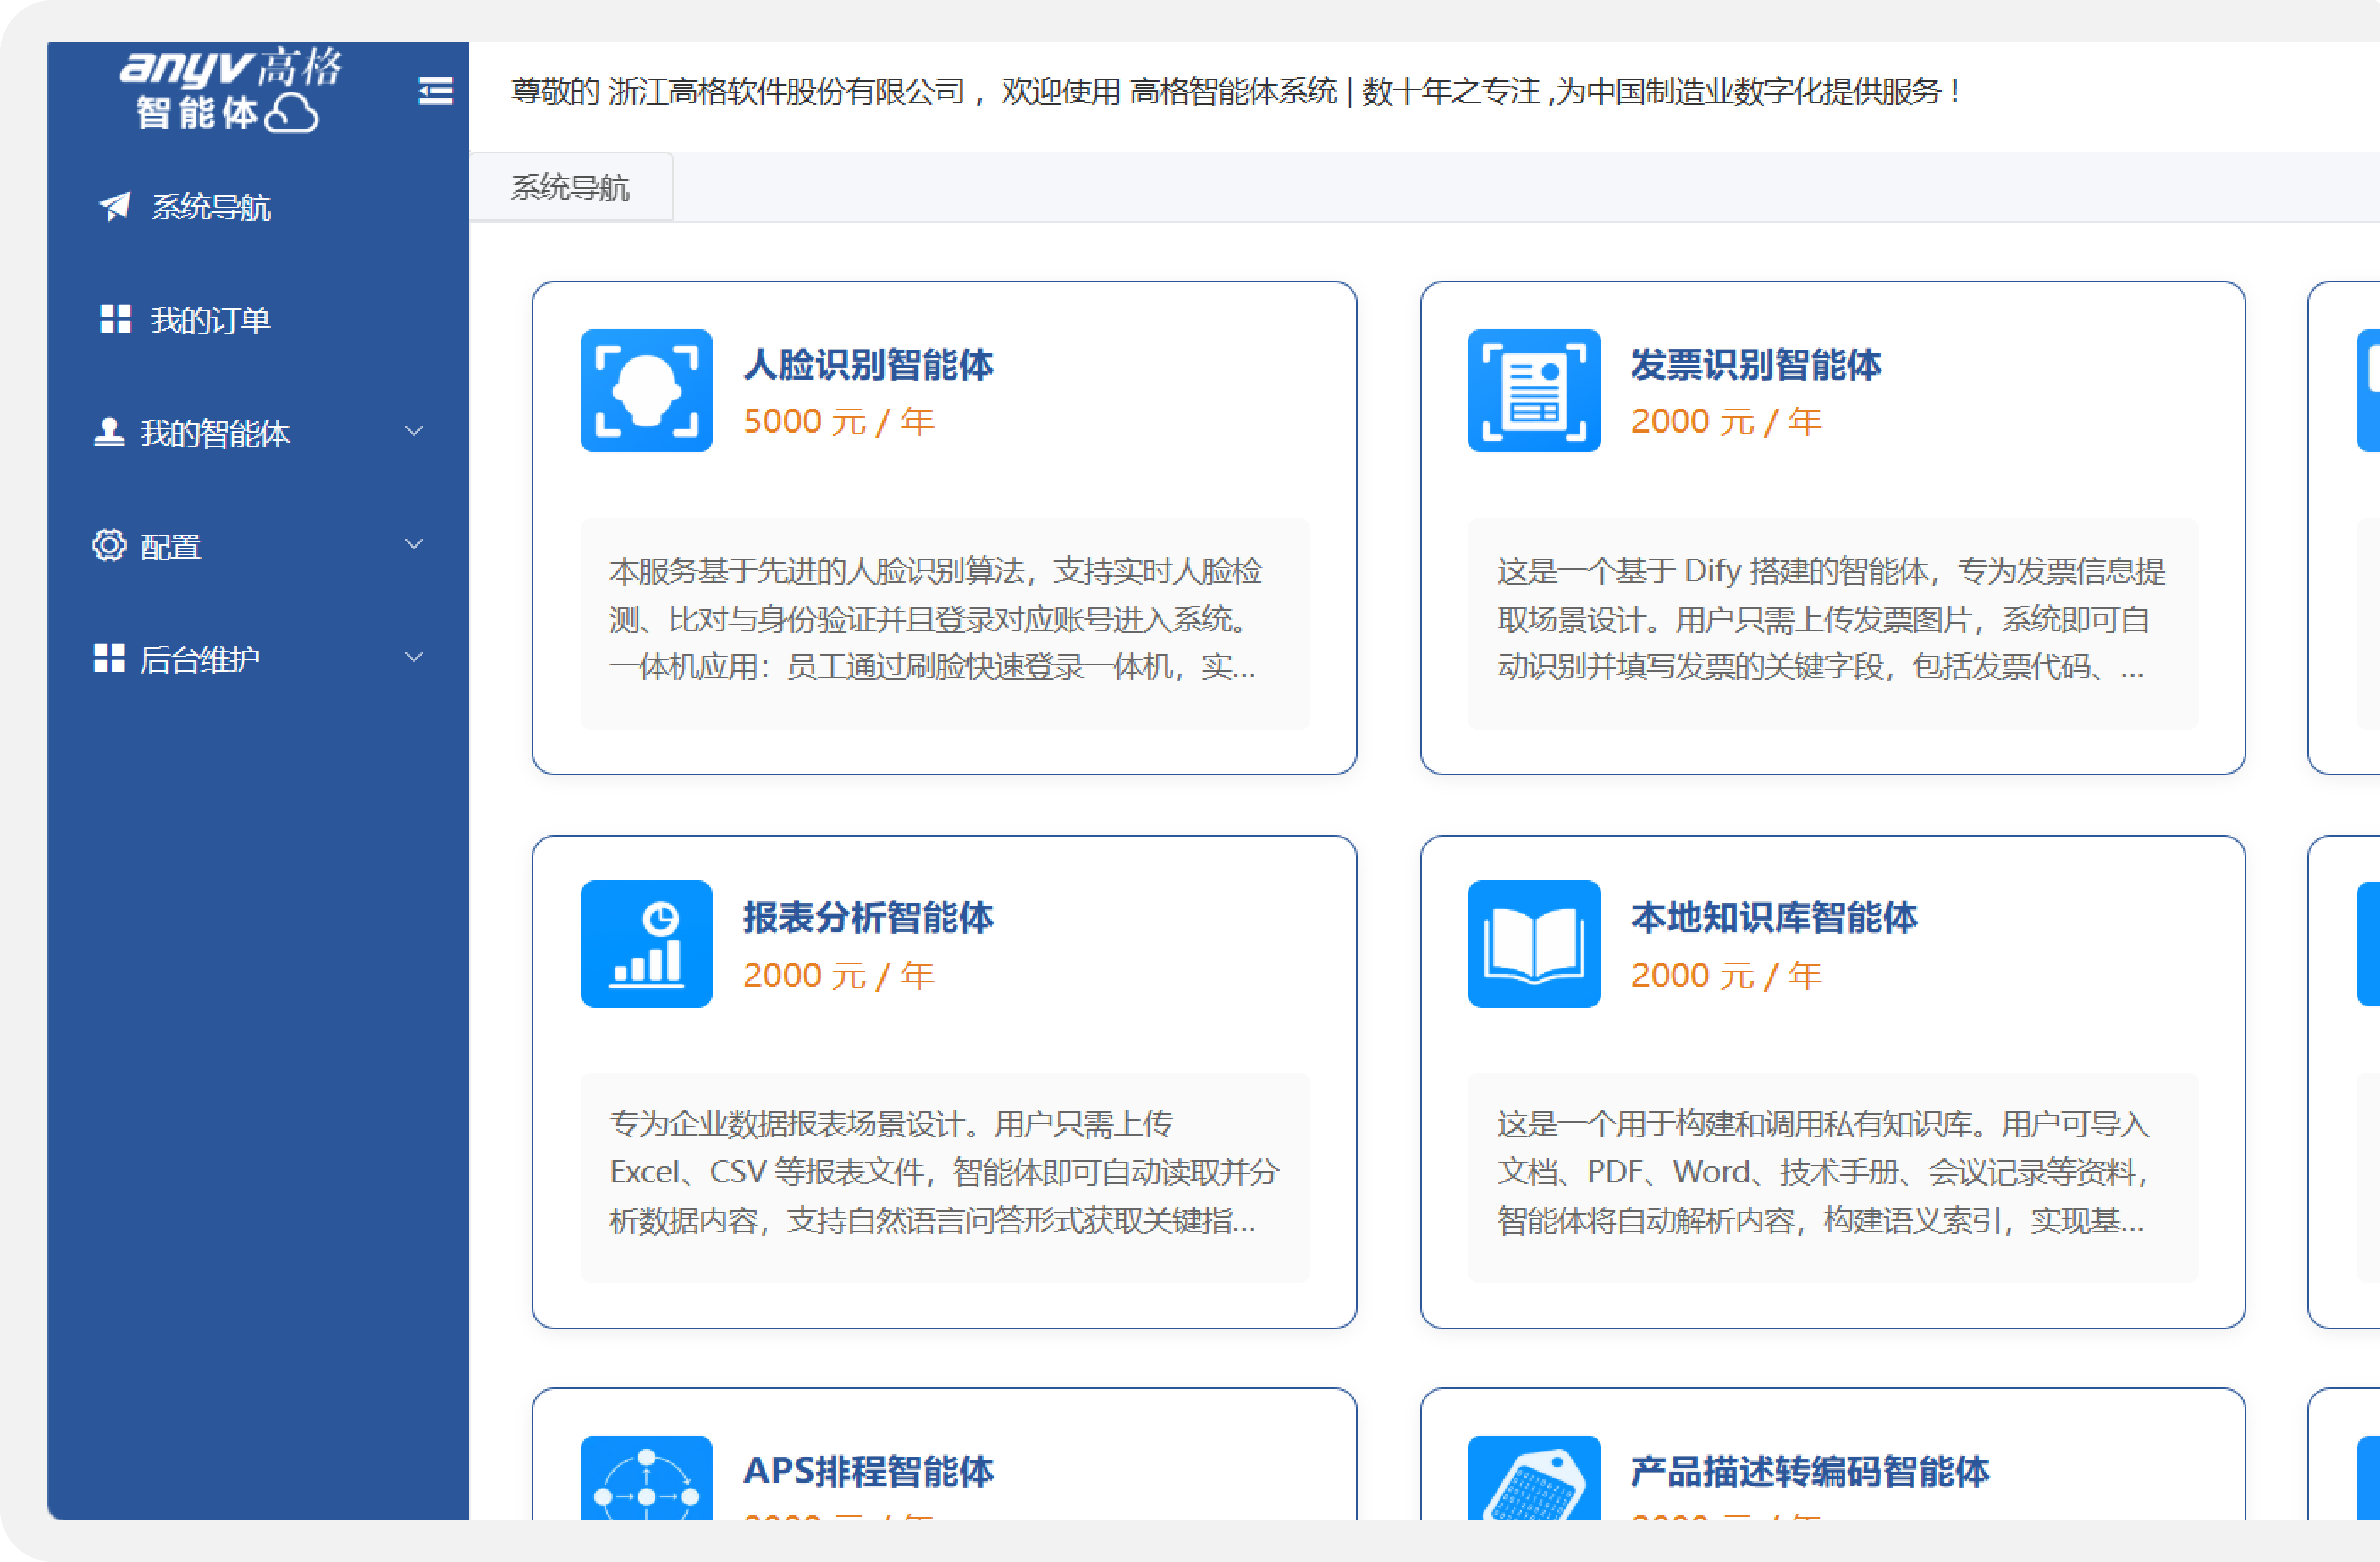
Task: Click the 报表分析智能体 description text
Action: pyautogui.click(x=944, y=1172)
